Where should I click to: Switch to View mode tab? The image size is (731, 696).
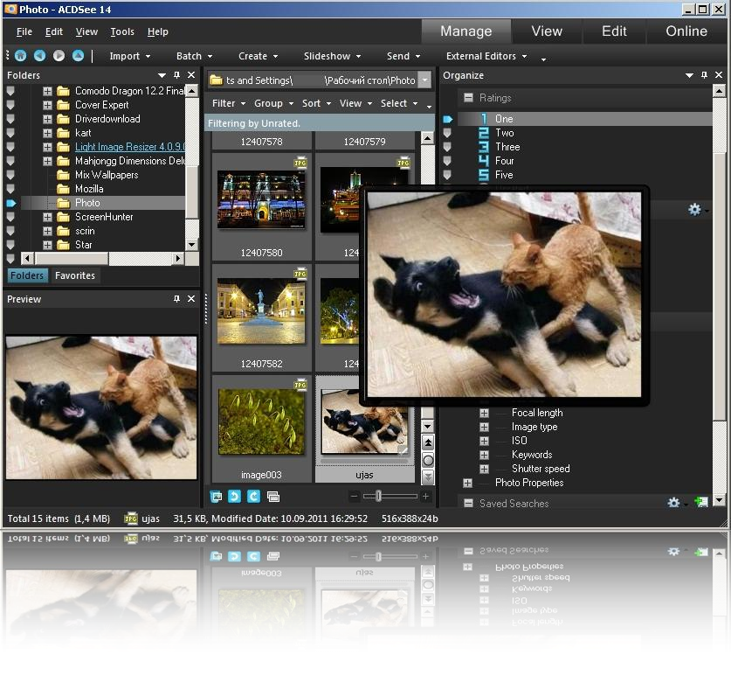click(547, 31)
